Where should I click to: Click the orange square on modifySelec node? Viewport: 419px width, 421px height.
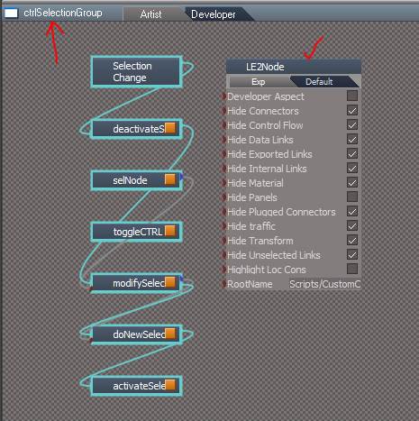170,282
